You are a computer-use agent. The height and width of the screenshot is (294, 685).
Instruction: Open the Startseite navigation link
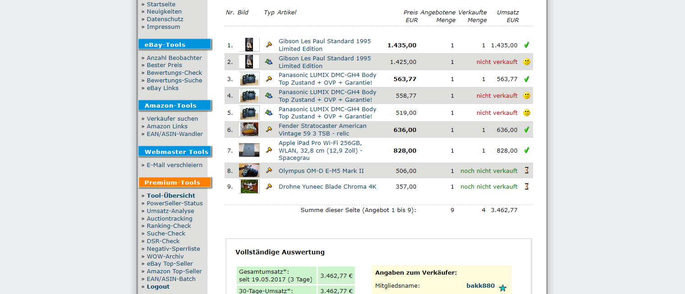[161, 4]
